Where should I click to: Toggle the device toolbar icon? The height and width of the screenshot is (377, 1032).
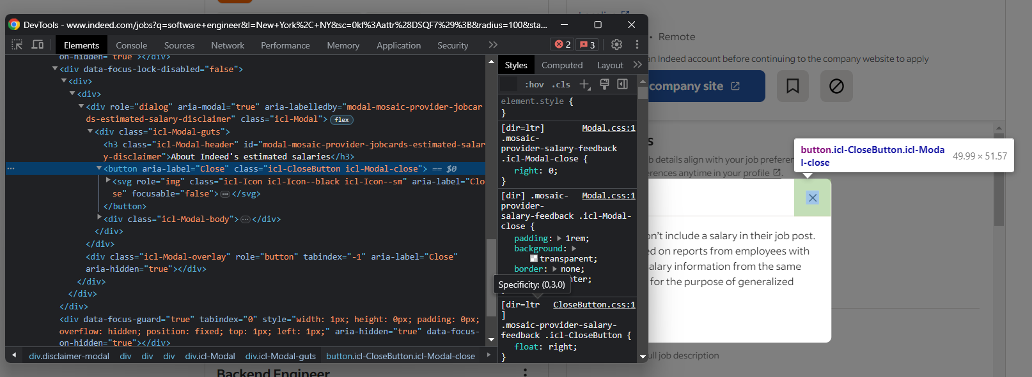[x=38, y=45]
